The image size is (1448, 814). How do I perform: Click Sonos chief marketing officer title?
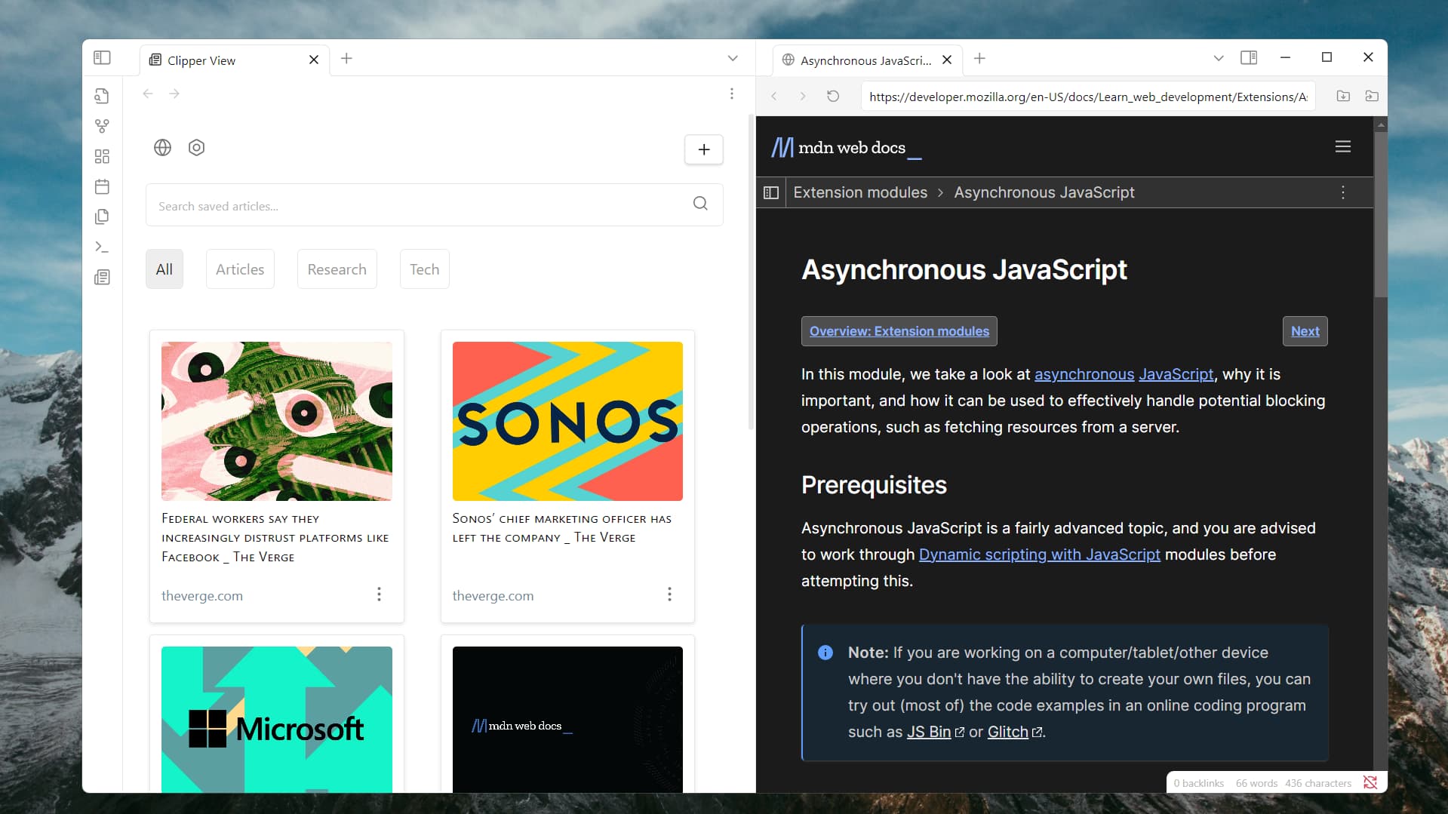pos(562,528)
